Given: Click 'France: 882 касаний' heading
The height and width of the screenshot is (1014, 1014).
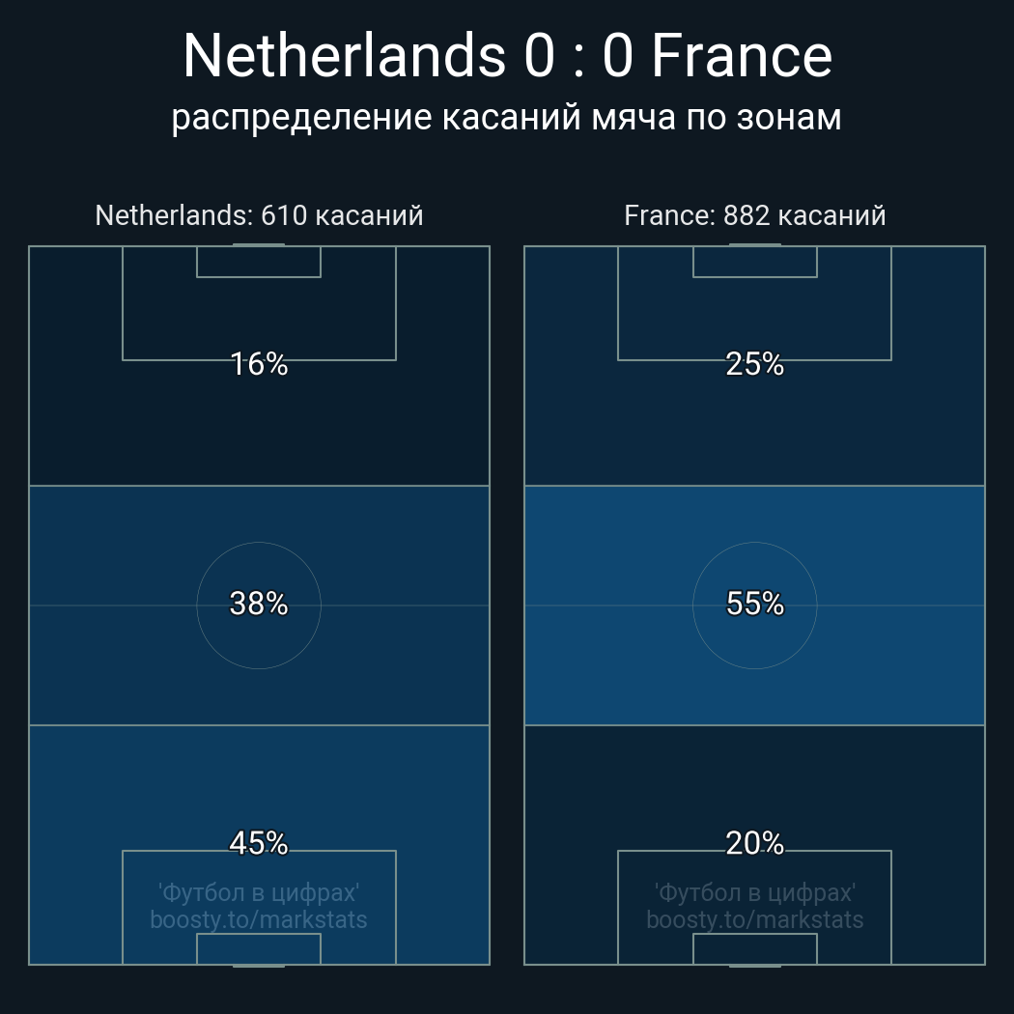Looking at the screenshot, I should (754, 214).
